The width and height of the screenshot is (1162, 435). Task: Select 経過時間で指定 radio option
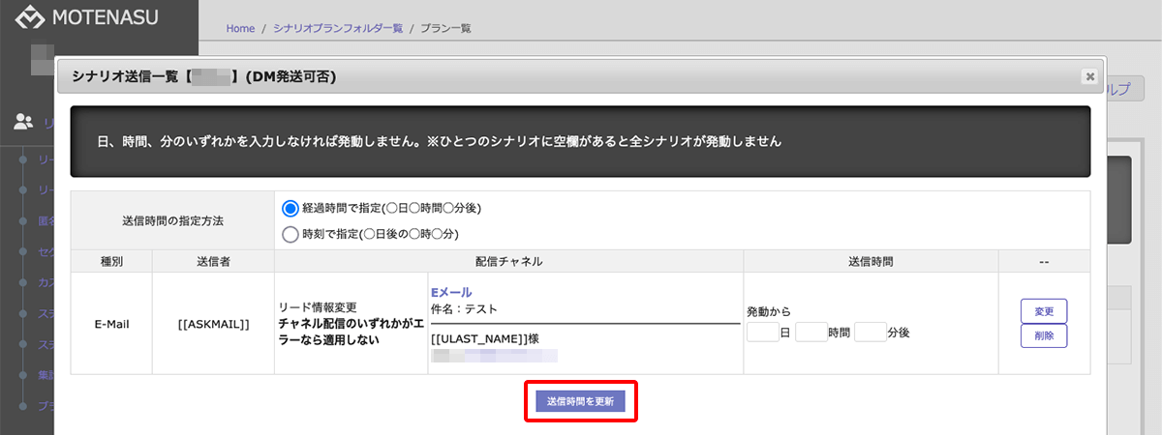point(290,208)
